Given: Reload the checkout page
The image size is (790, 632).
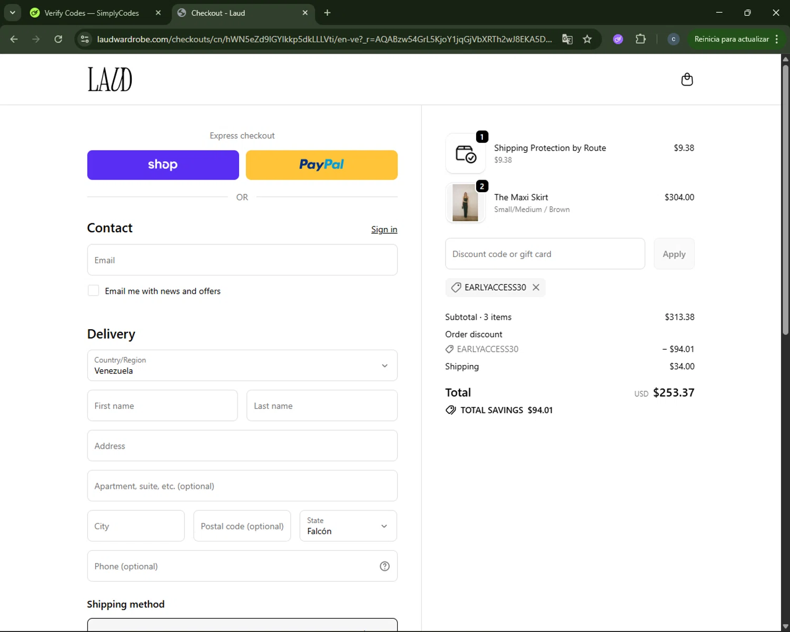Looking at the screenshot, I should (x=58, y=39).
